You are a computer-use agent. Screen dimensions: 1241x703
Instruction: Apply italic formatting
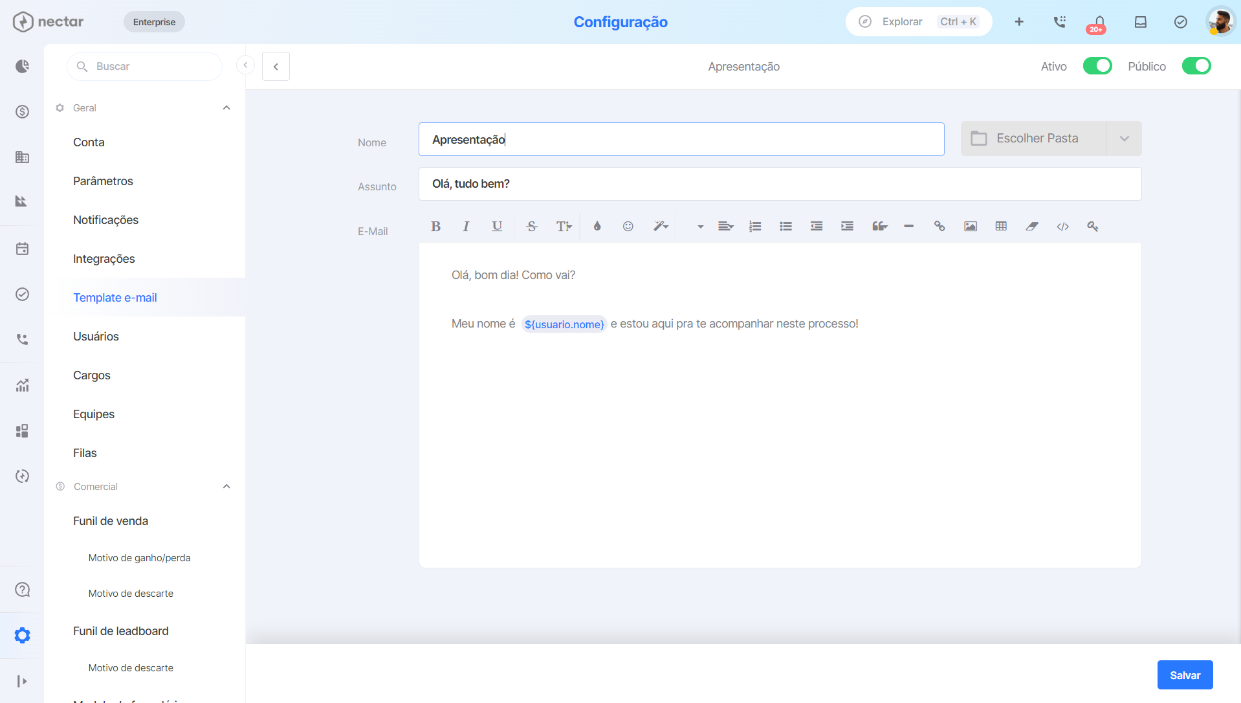click(466, 226)
